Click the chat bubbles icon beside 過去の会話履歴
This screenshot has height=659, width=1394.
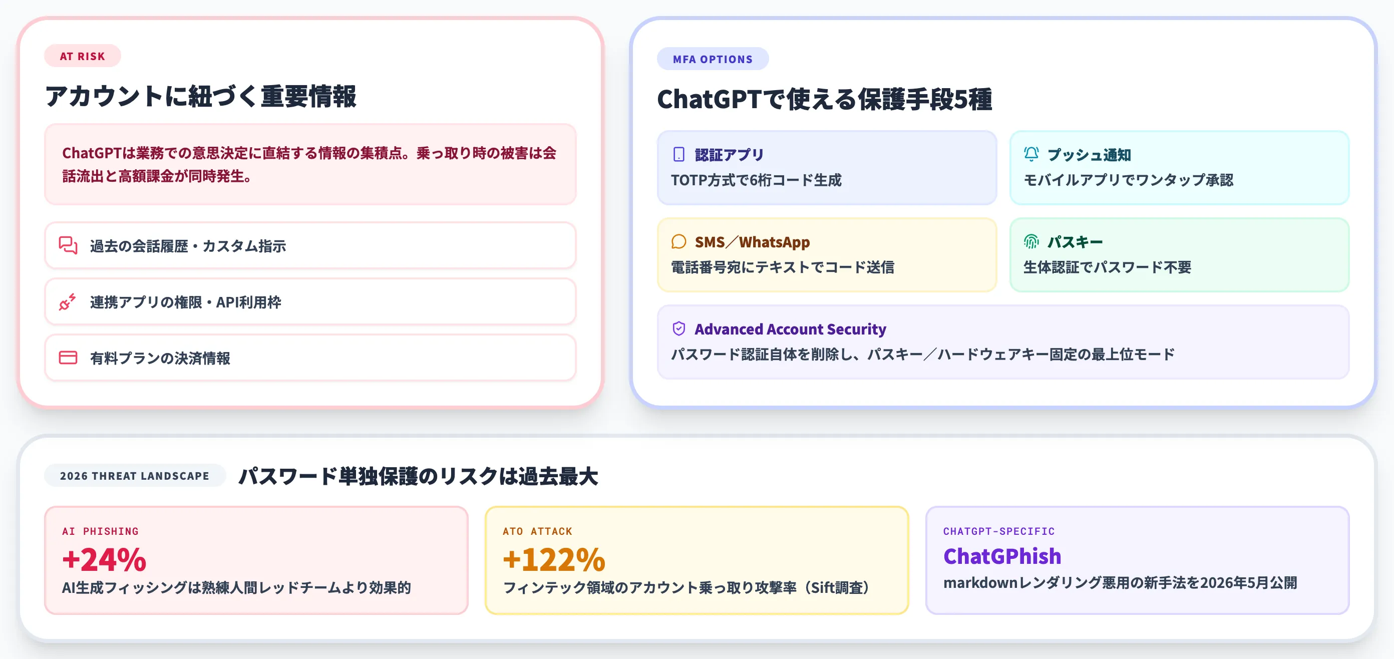(68, 246)
